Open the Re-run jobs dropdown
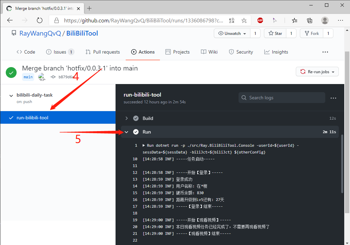The image size is (350, 245). pyautogui.click(x=317, y=72)
